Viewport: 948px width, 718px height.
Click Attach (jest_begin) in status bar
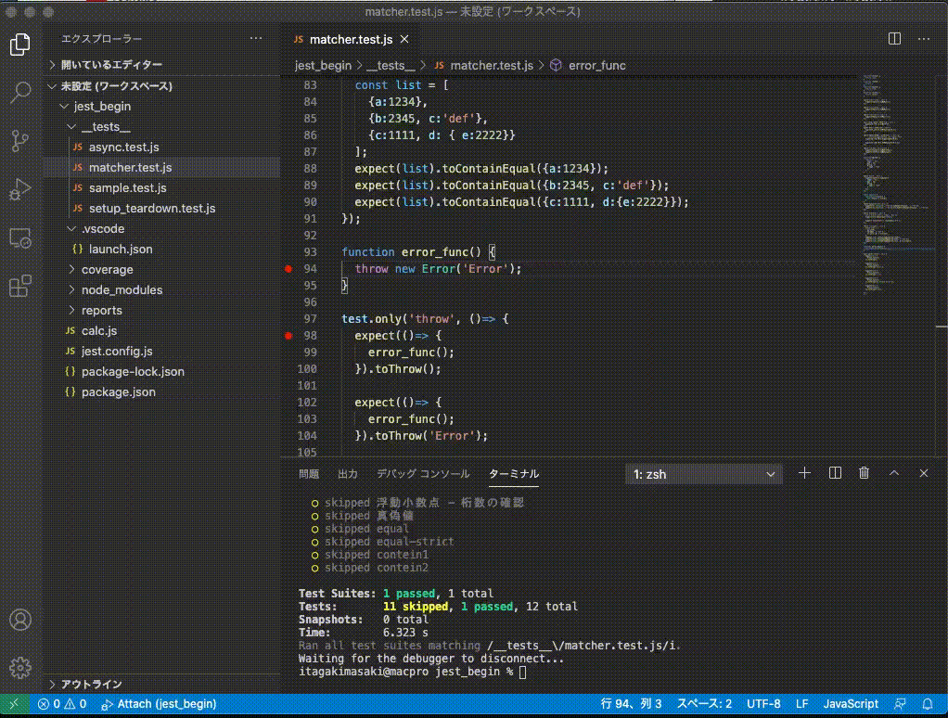(159, 704)
